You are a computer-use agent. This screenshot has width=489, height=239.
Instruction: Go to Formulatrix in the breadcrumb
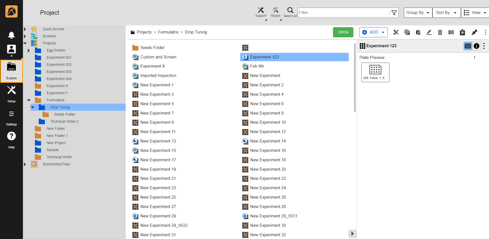168,32
